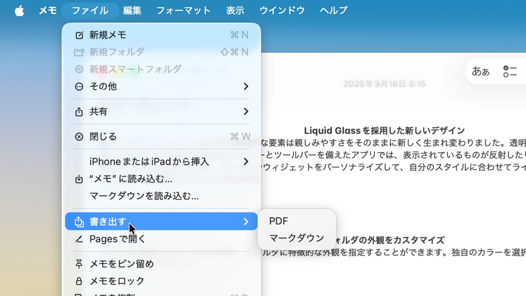
Task: Open the Apple menu
Action: (19, 11)
